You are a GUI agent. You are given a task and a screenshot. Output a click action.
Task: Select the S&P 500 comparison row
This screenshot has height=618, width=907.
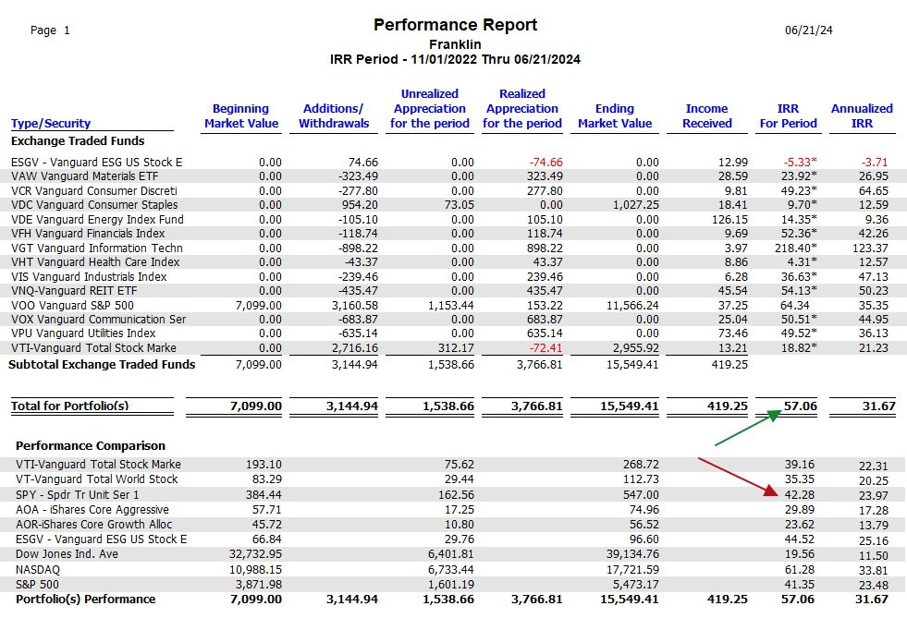[x=453, y=585]
